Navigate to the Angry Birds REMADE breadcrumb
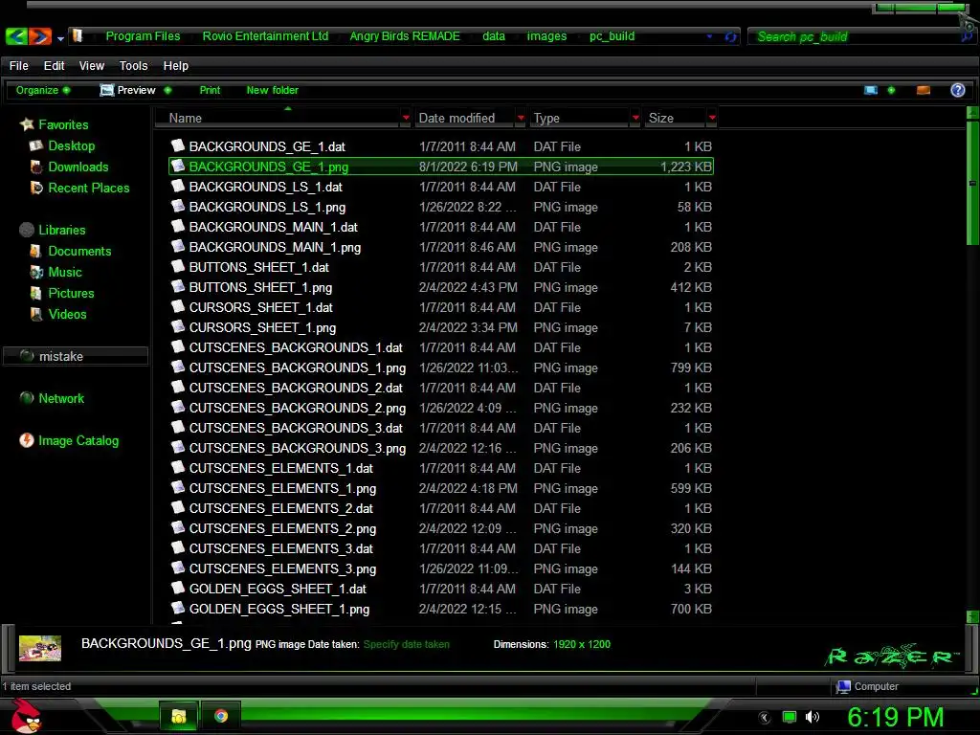Viewport: 980px width, 735px height. click(405, 36)
